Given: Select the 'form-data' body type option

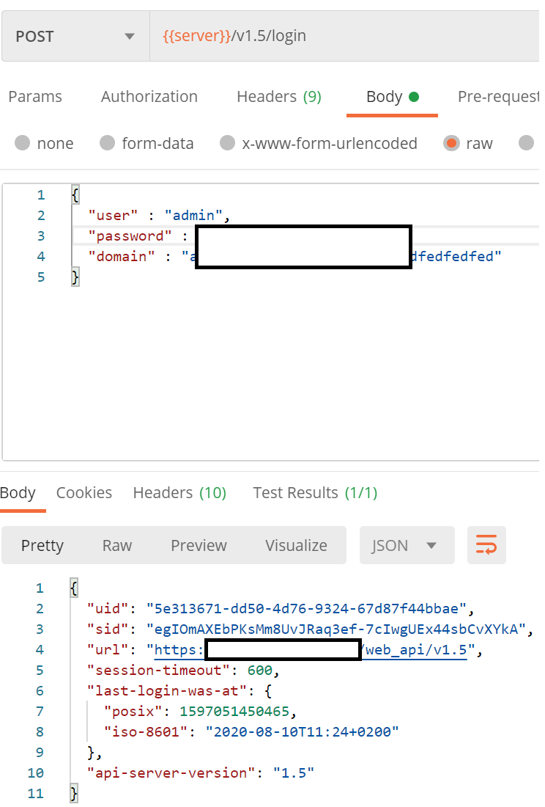Looking at the screenshot, I should coord(108,143).
